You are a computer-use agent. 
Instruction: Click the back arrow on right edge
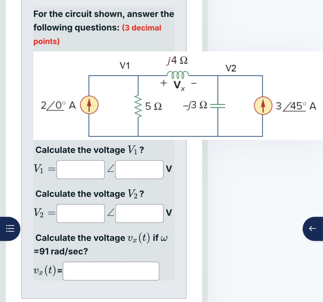pyautogui.click(x=312, y=228)
